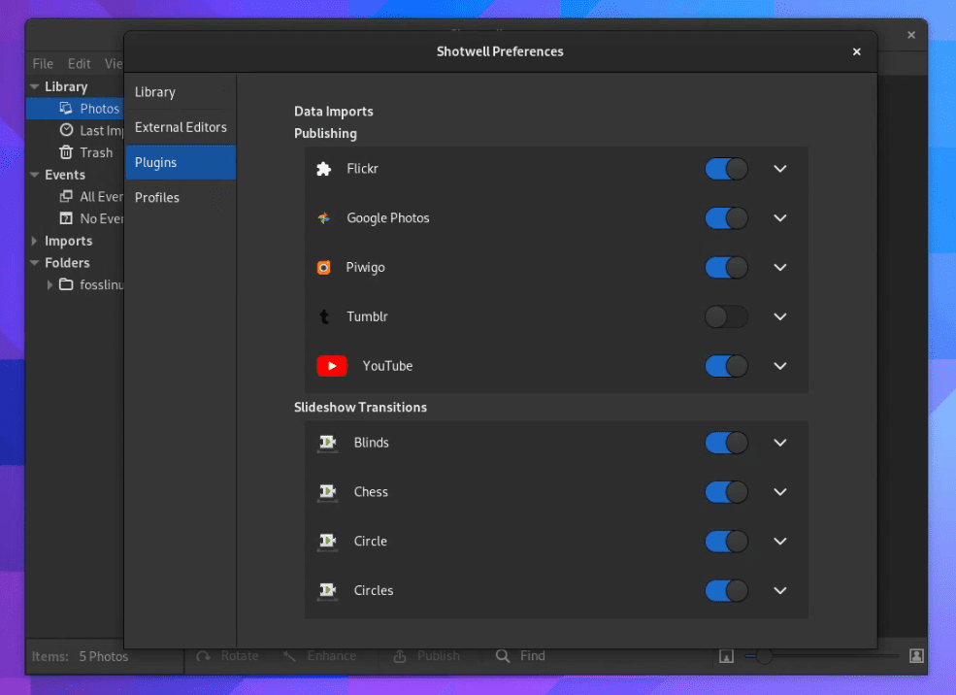Viewport: 956px width, 695px height.
Task: Toggle the Circles transition switch
Action: (x=726, y=591)
